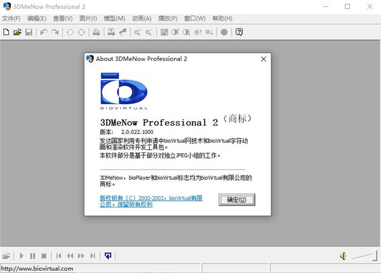Open the 模型(M) menu
381x273 pixels.
(x=114, y=18)
